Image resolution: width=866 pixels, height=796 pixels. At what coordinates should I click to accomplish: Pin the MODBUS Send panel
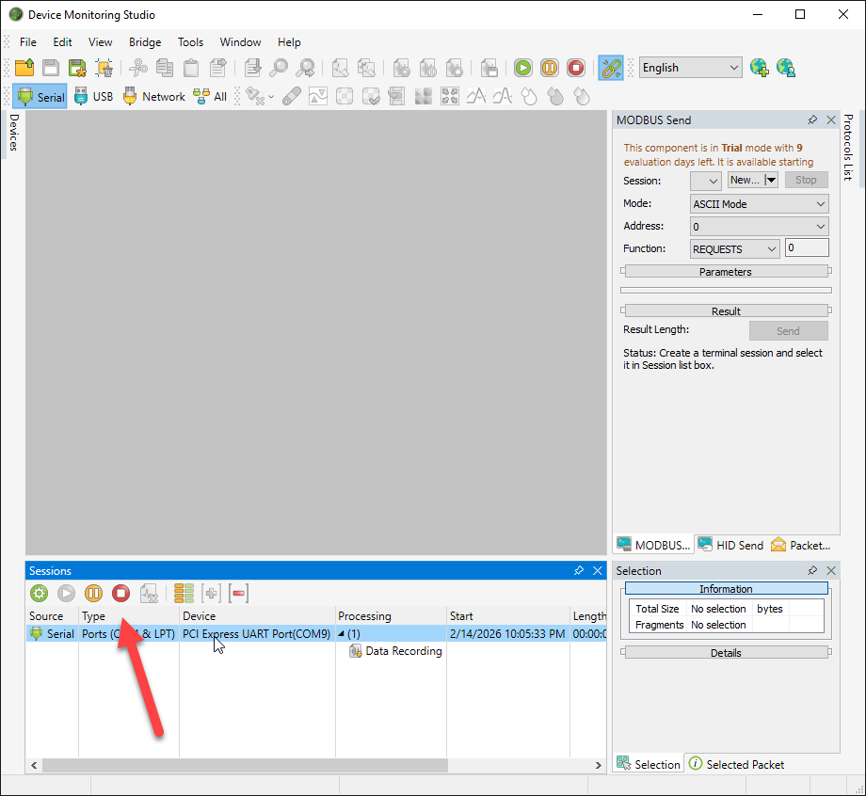point(812,120)
